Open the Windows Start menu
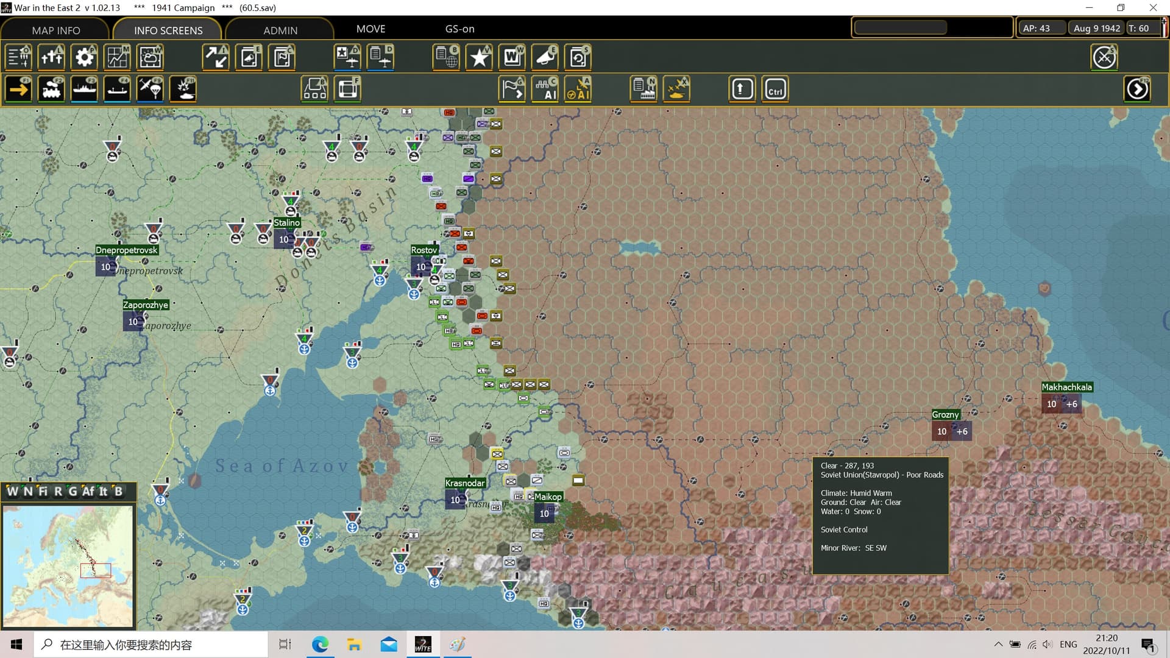This screenshot has height=658, width=1170. [x=16, y=645]
